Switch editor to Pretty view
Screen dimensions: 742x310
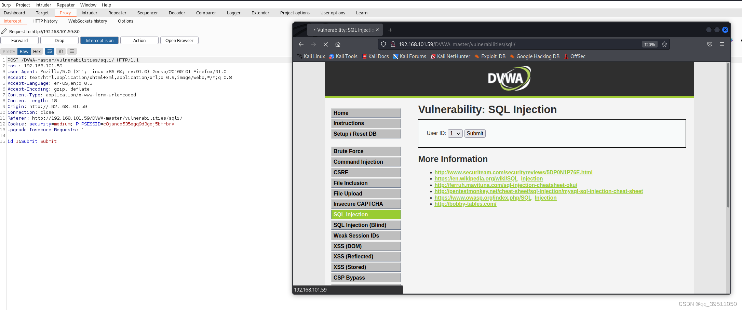[9, 51]
